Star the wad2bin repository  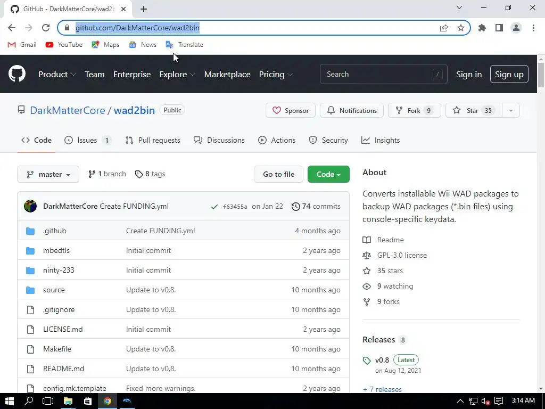[474, 111]
